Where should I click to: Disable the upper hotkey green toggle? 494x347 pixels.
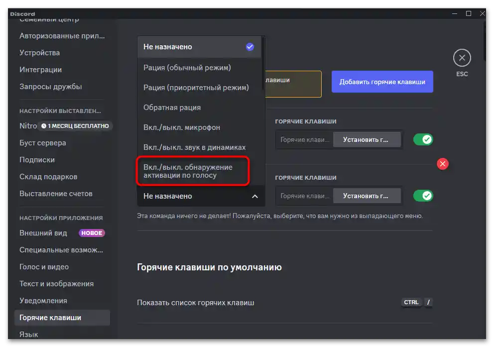click(x=423, y=139)
